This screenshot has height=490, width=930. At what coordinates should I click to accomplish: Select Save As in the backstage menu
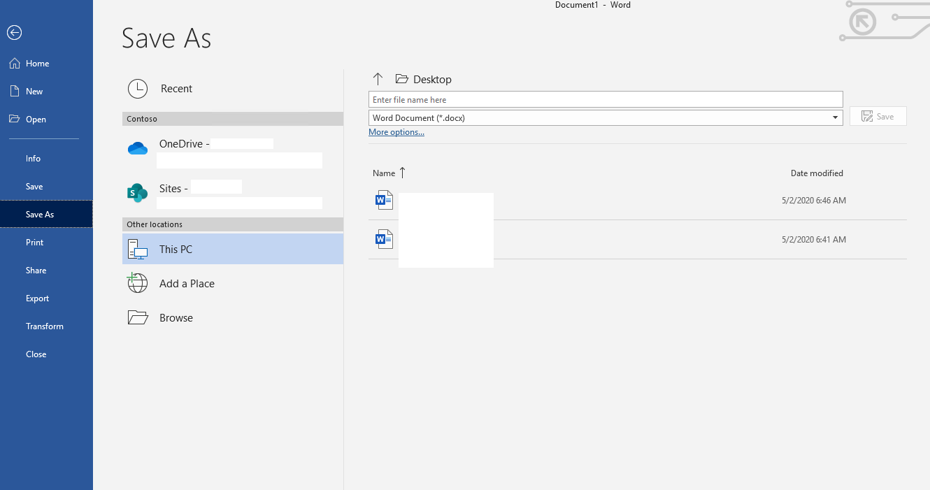click(46, 215)
